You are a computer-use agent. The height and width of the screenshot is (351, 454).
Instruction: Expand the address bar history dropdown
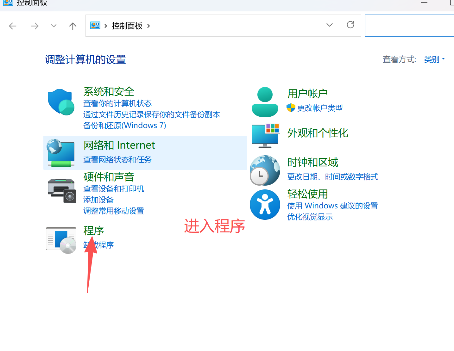click(329, 25)
